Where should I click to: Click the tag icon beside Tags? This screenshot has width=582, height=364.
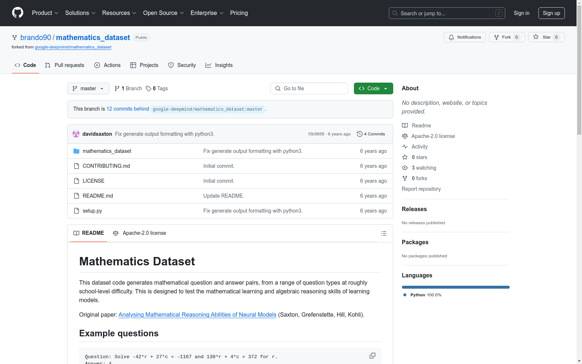point(148,88)
